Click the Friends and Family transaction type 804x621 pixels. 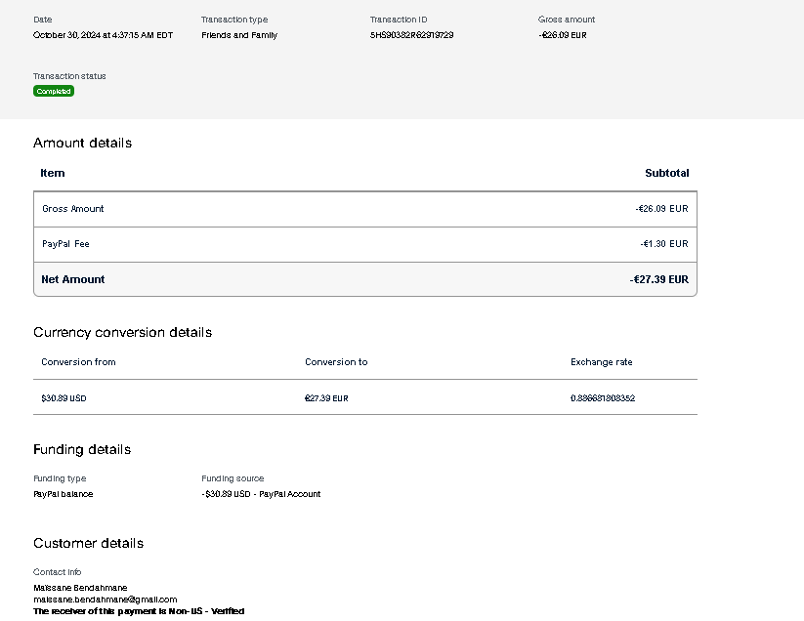239,35
